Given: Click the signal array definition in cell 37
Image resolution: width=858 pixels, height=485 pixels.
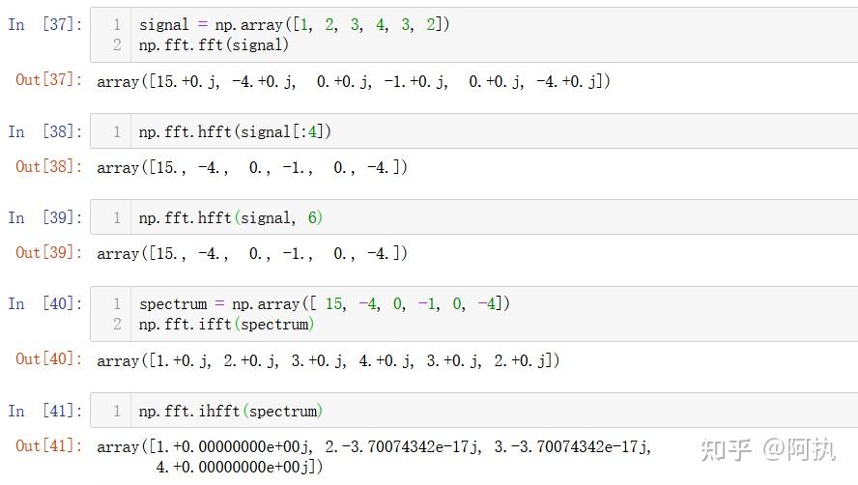Looking at the screenshot, I should [x=295, y=24].
